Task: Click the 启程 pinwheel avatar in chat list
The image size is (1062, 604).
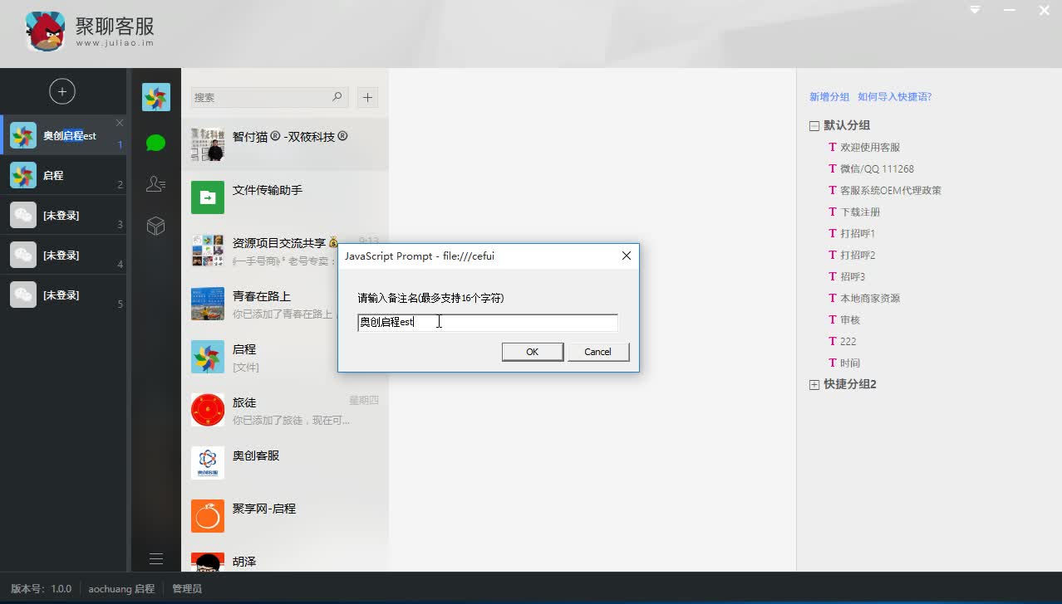Action: pyautogui.click(x=207, y=357)
